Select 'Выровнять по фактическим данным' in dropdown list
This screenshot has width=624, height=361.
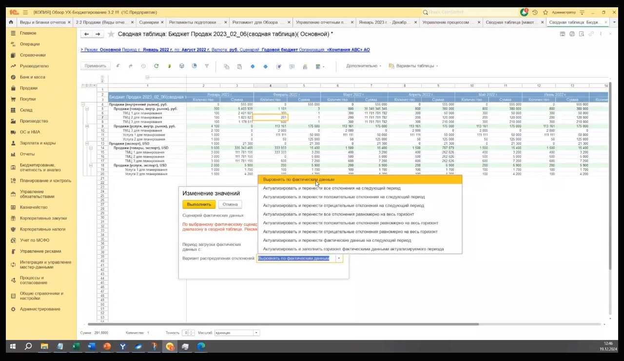click(x=299, y=180)
